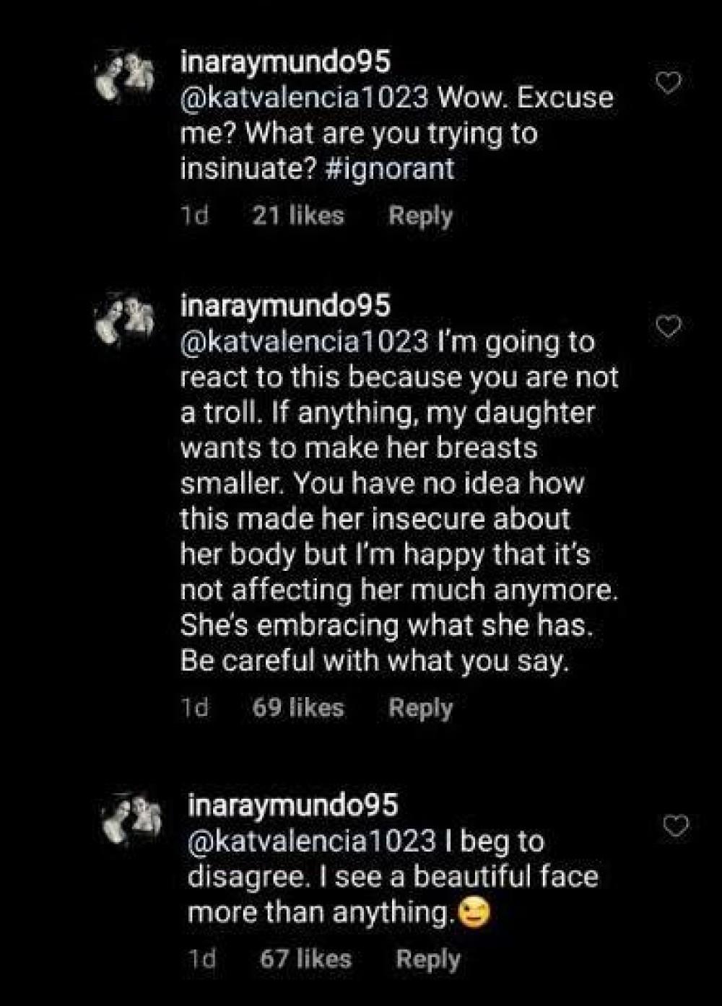View who liked via "21 likes"
722x1006 pixels.
coord(298,216)
